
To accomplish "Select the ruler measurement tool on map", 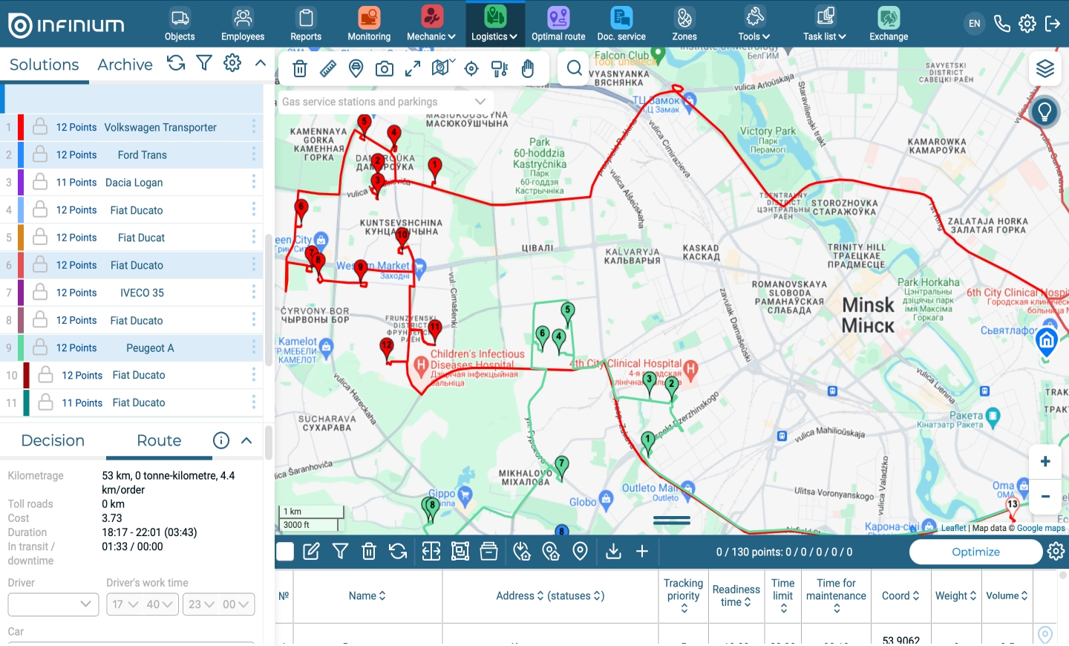I will tap(328, 69).
